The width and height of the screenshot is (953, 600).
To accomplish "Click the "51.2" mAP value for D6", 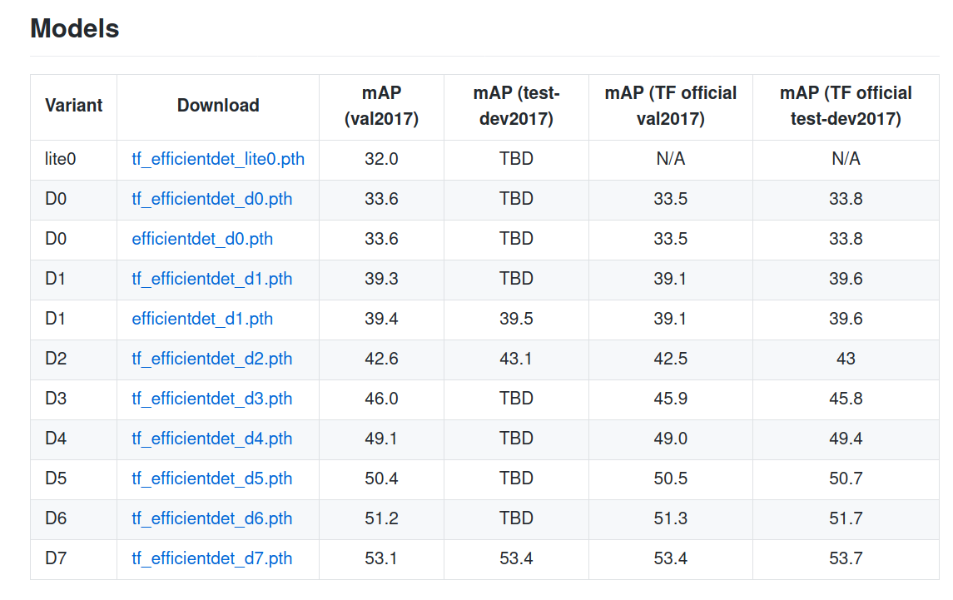I will point(382,518).
